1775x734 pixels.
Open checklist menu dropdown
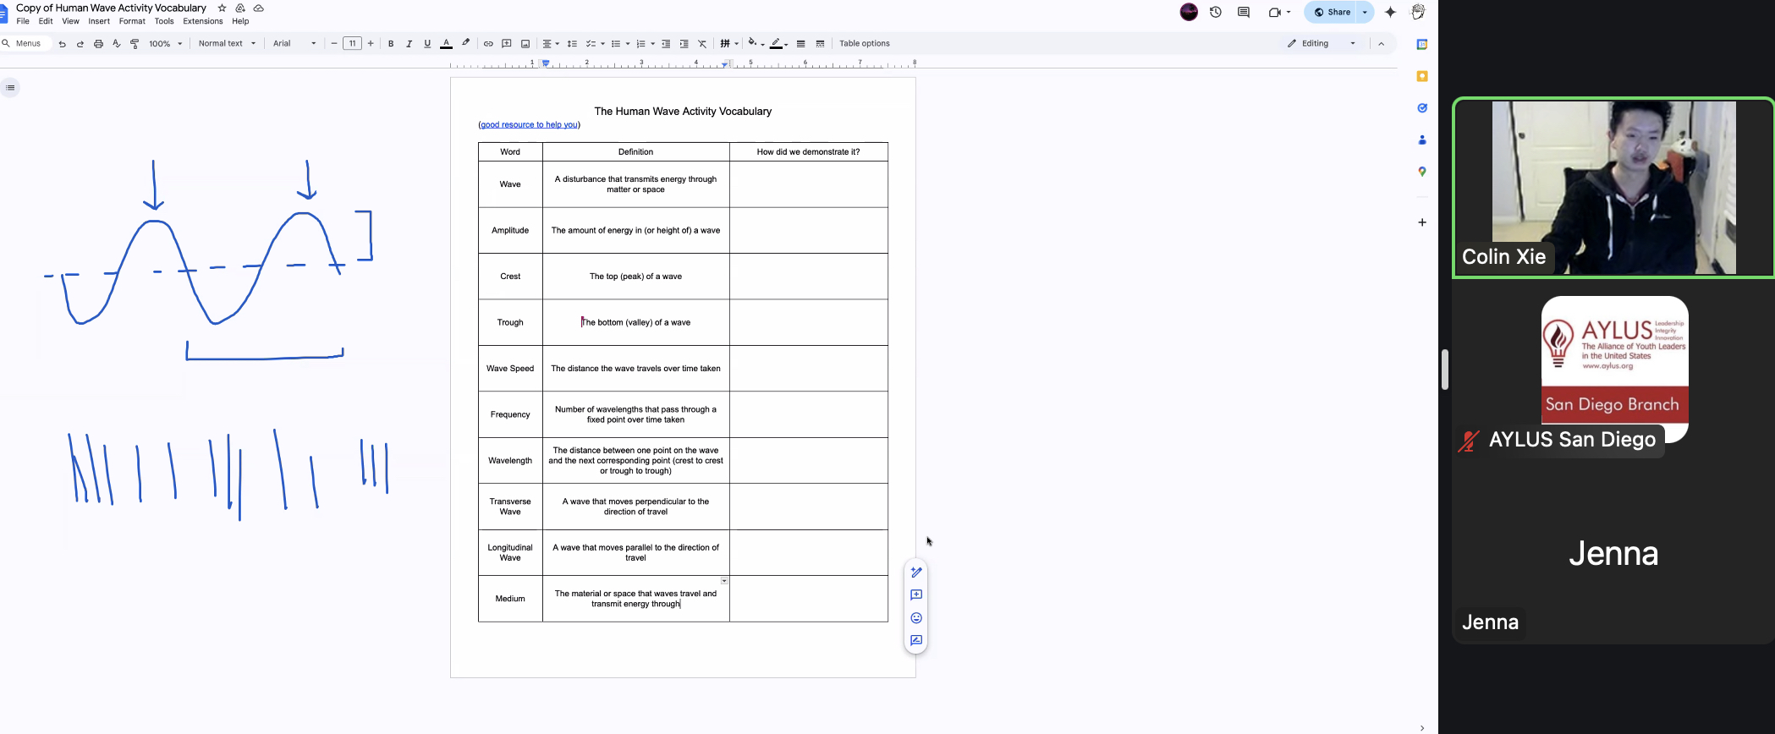(596, 44)
